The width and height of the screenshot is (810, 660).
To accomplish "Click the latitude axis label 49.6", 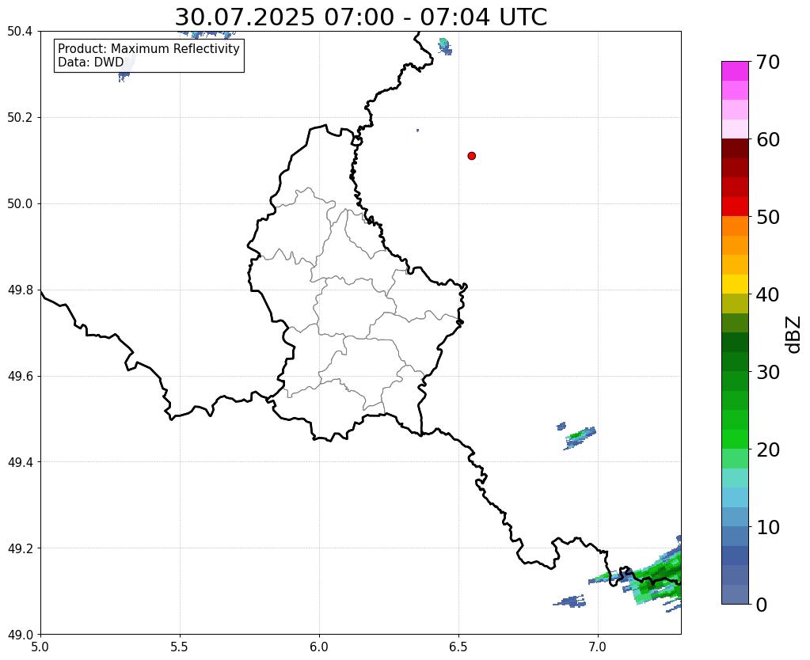I will pos(20,377).
